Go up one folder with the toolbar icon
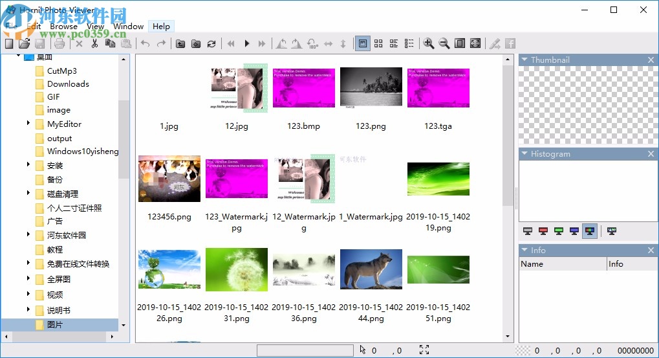The image size is (659, 358). (180, 43)
